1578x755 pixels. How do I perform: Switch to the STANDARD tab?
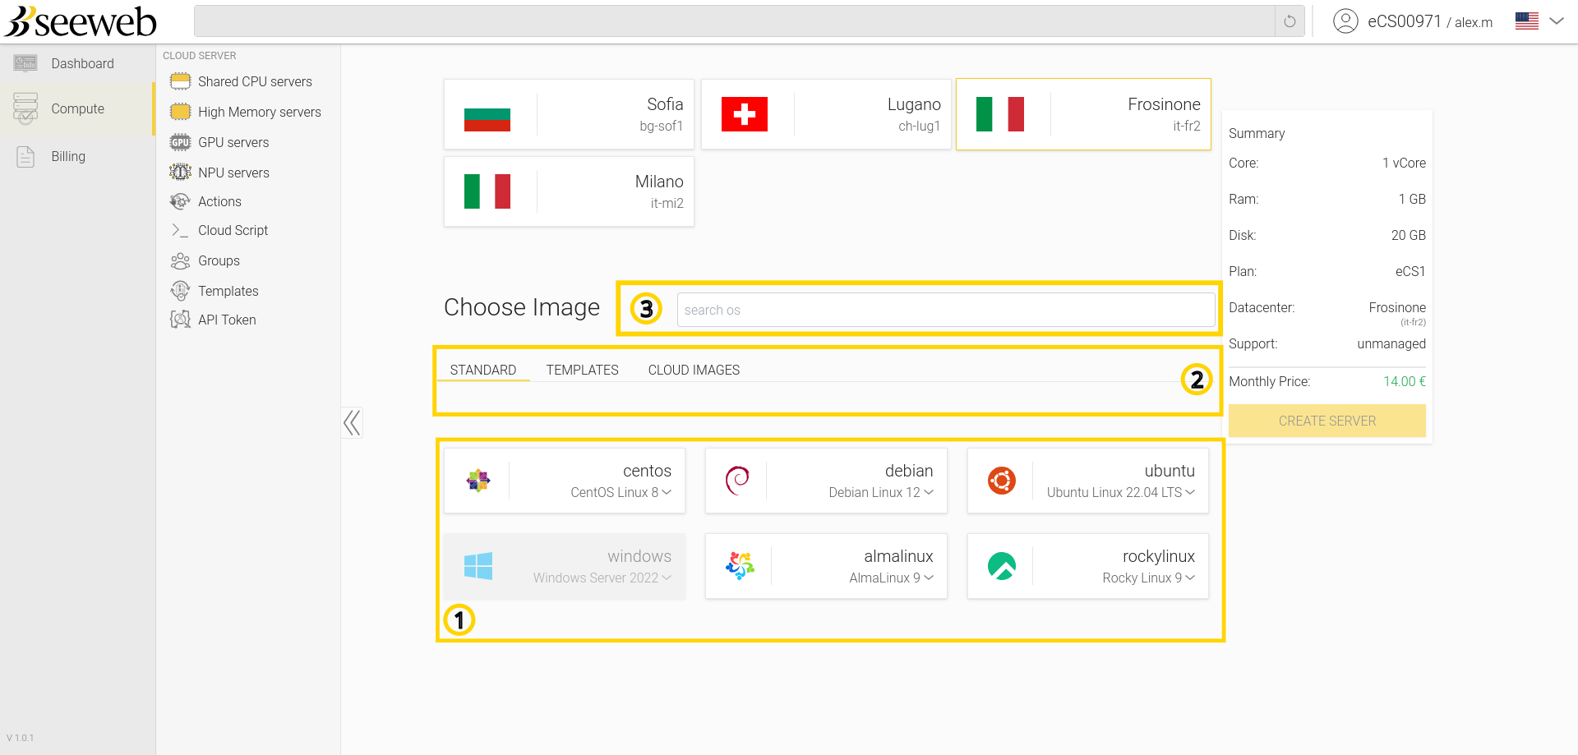tap(483, 370)
